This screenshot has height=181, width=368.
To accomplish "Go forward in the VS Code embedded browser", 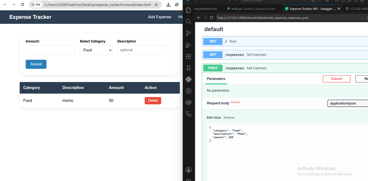I will (205, 18).
